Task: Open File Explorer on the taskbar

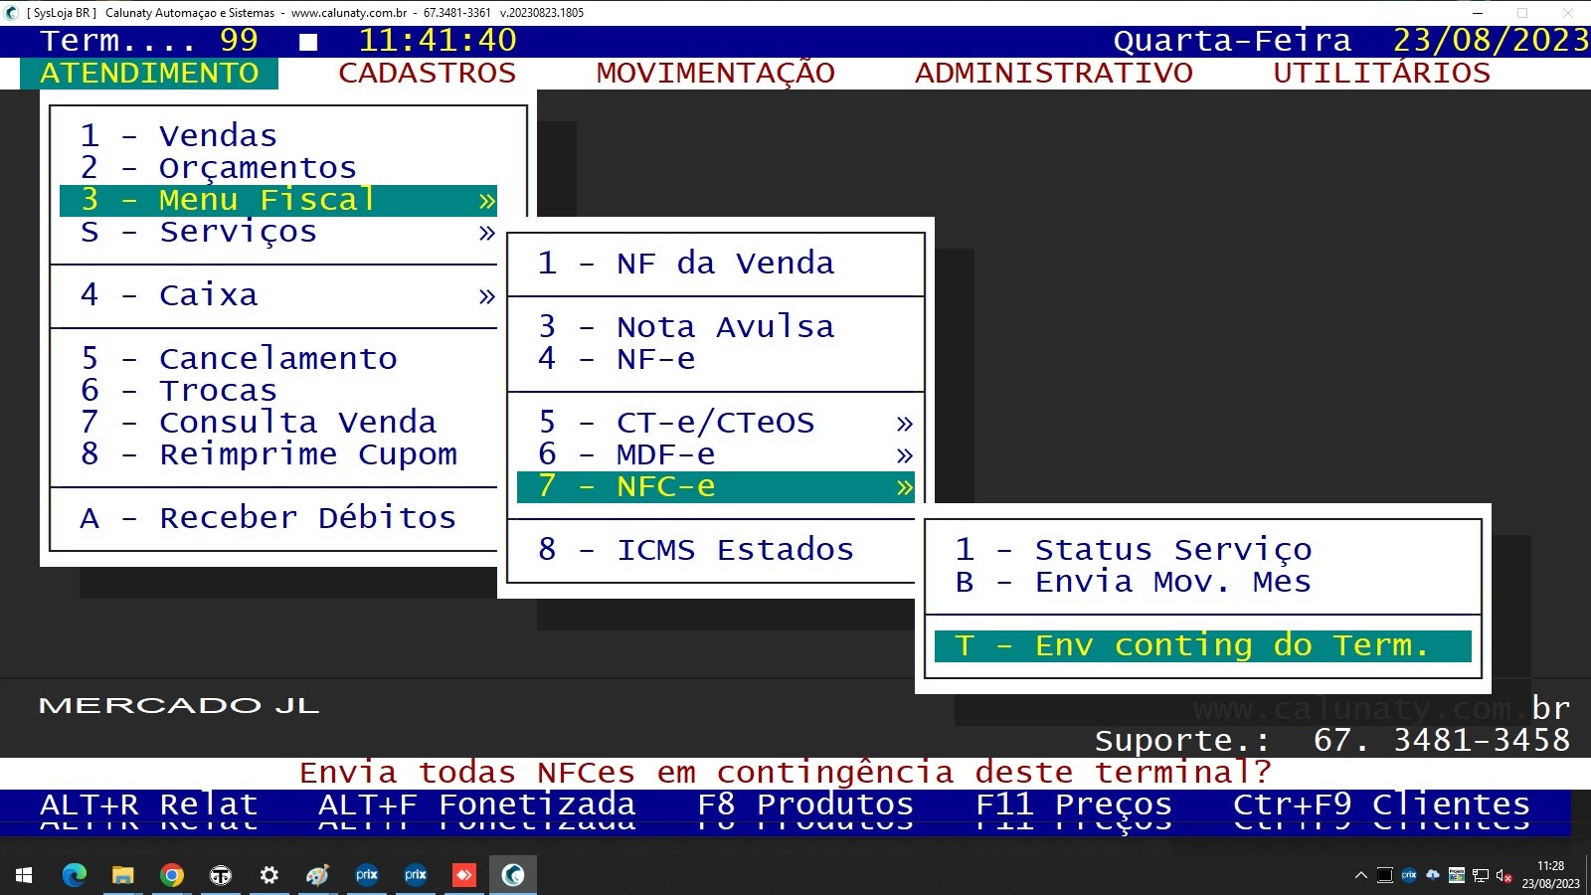Action: point(121,875)
